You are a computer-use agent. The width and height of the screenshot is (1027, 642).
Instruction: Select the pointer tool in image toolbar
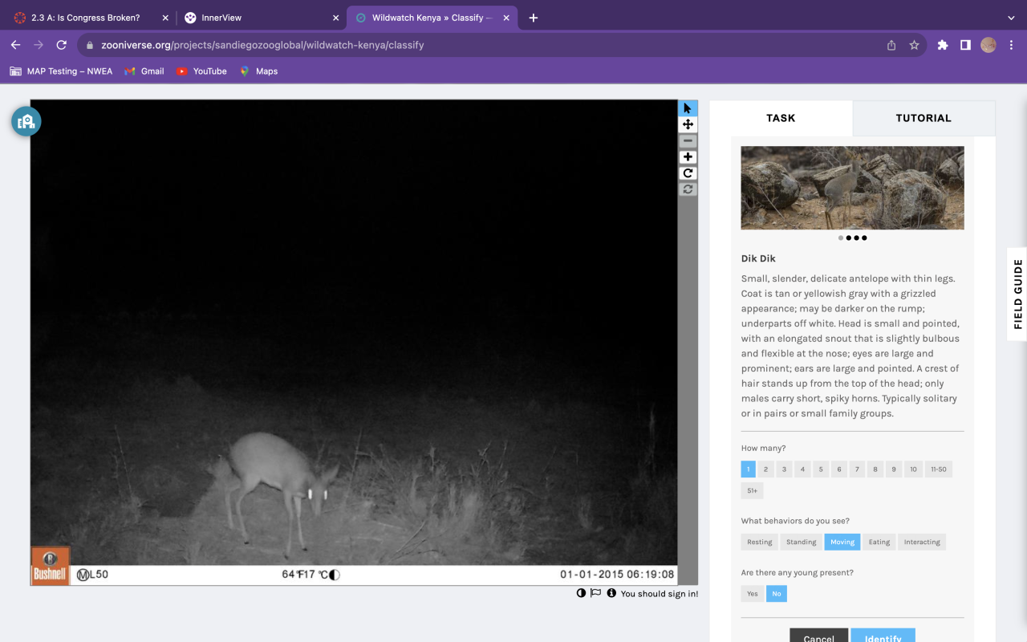[x=688, y=108]
